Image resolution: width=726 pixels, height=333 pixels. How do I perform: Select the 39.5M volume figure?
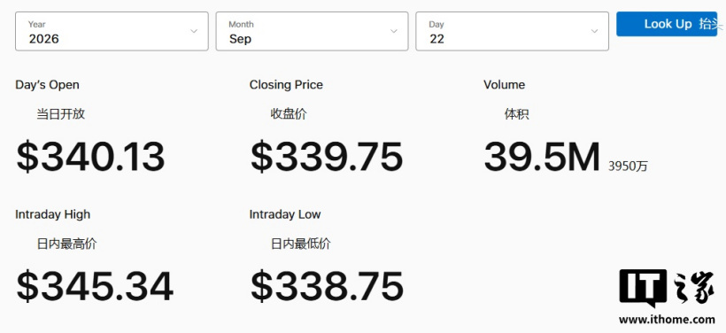coord(542,157)
